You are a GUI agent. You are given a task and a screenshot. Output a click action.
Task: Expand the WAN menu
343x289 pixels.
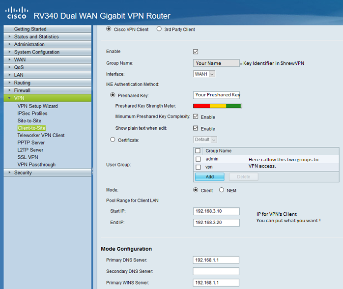(48, 59)
